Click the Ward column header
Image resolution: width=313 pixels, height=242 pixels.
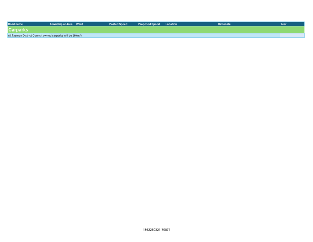pyautogui.click(x=79, y=24)
